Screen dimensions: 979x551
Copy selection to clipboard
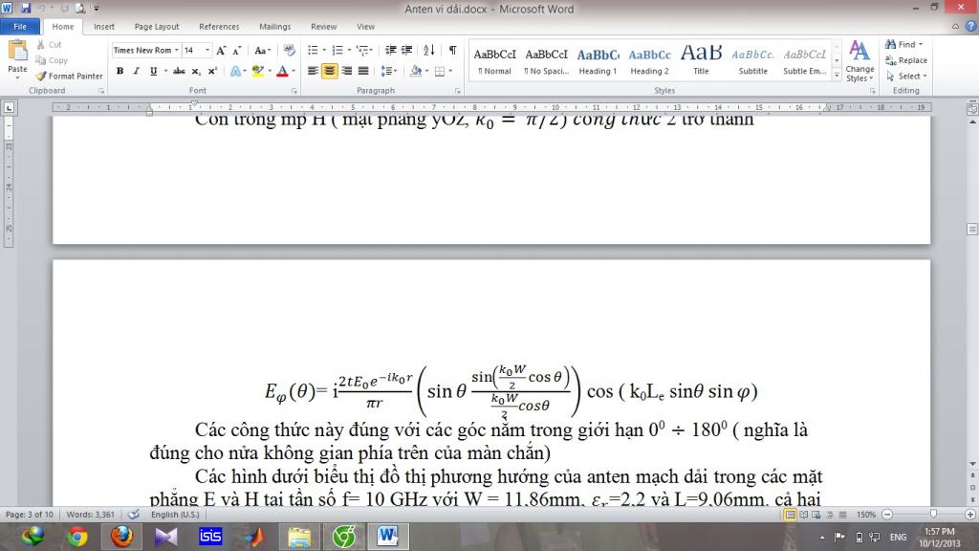tap(52, 60)
